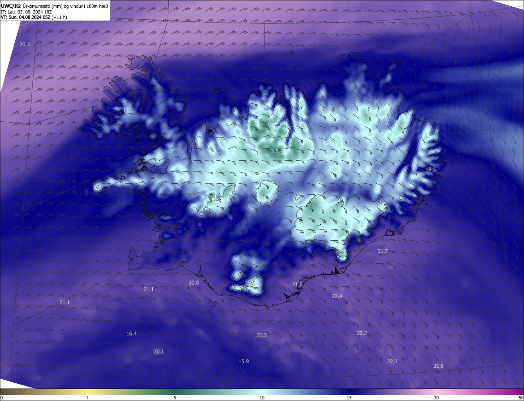524x401 pixels.
Task: Click the 10 tick label on the color scale
Action: pyautogui.click(x=262, y=398)
